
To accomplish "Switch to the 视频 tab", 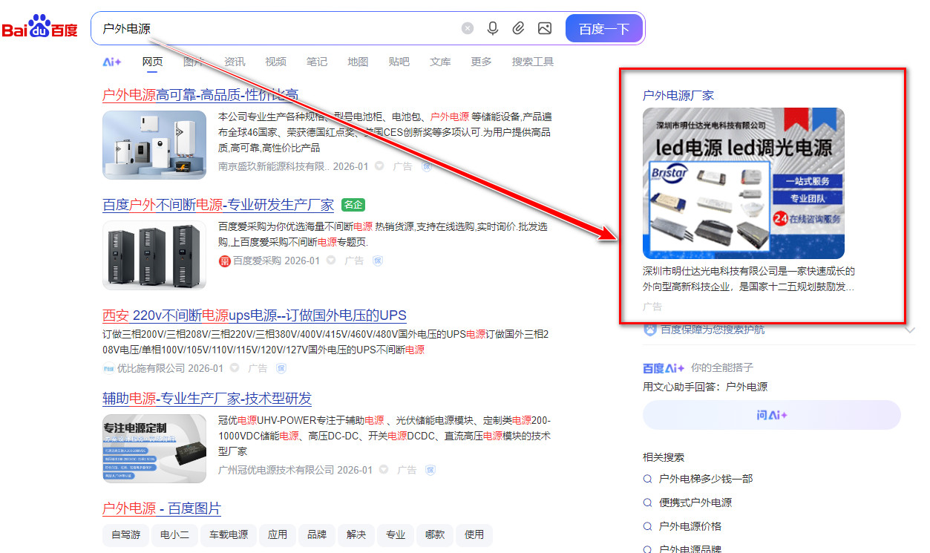I will pos(275,62).
